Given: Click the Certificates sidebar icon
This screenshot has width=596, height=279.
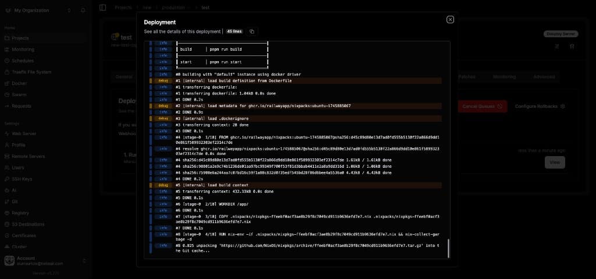Looking at the screenshot, I should (7, 236).
